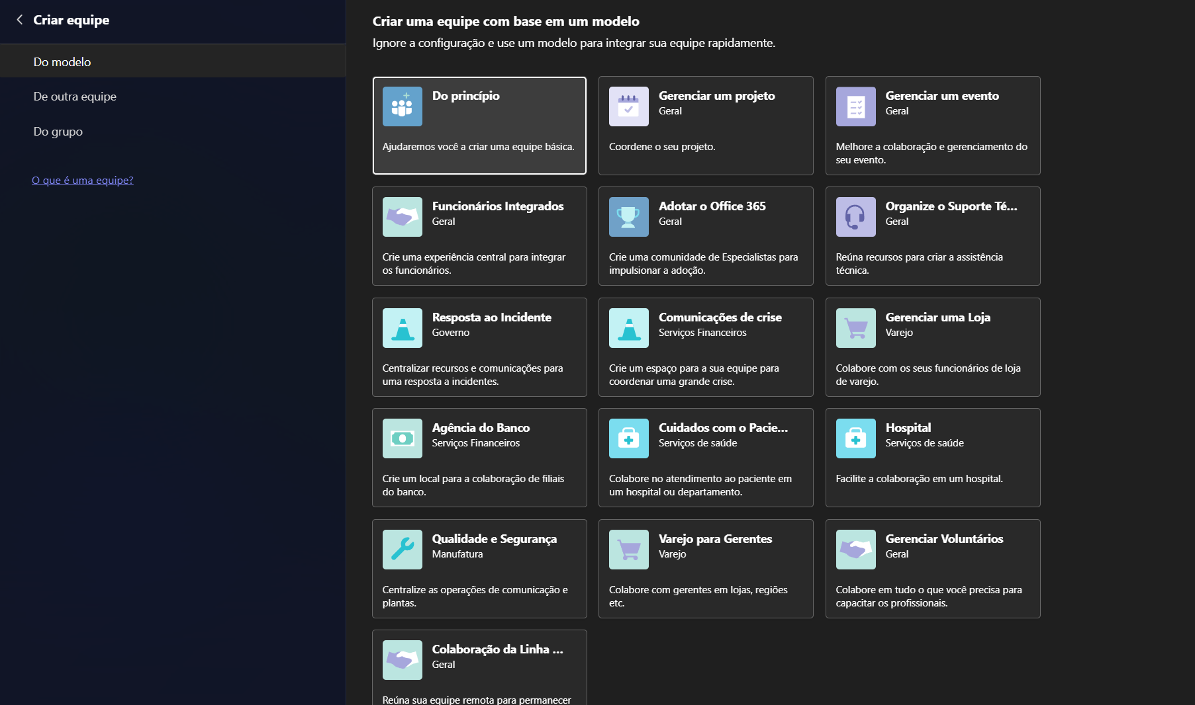
Task: Select the Comunicações de crise template card
Action: [706, 347]
